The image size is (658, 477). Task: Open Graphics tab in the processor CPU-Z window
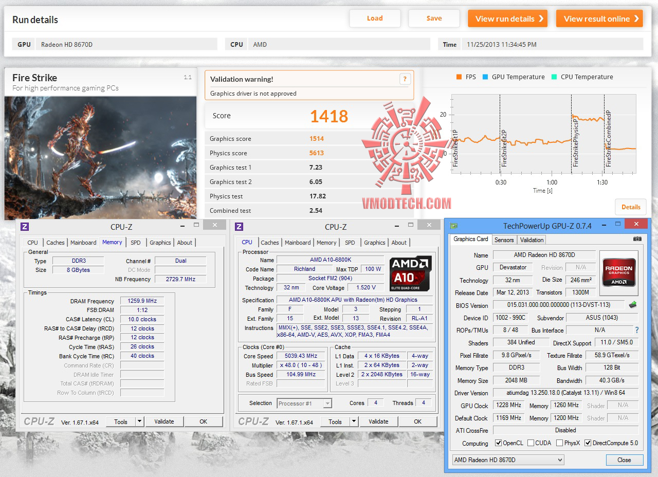point(375,243)
